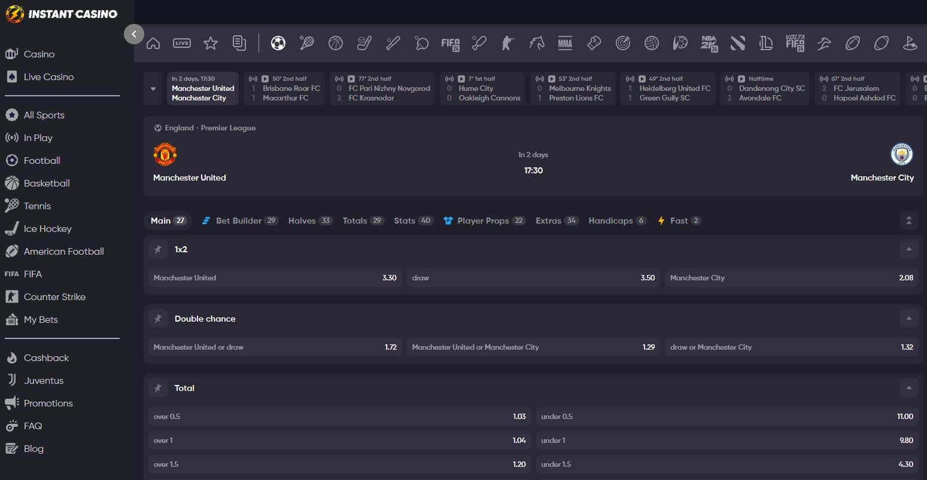Click the England Premier League breadcrumb
The height and width of the screenshot is (480, 927).
point(205,127)
